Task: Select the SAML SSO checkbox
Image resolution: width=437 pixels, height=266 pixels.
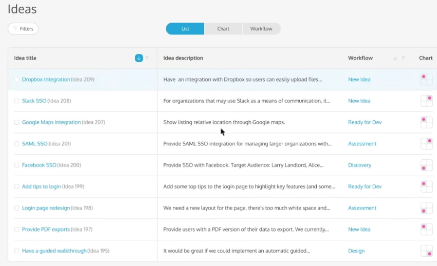Action: [x=17, y=144]
